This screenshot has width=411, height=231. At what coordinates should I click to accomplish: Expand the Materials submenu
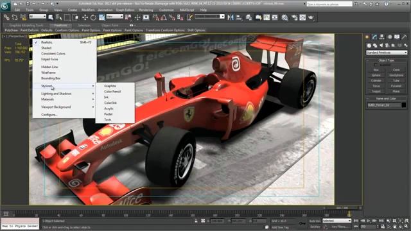(64, 99)
